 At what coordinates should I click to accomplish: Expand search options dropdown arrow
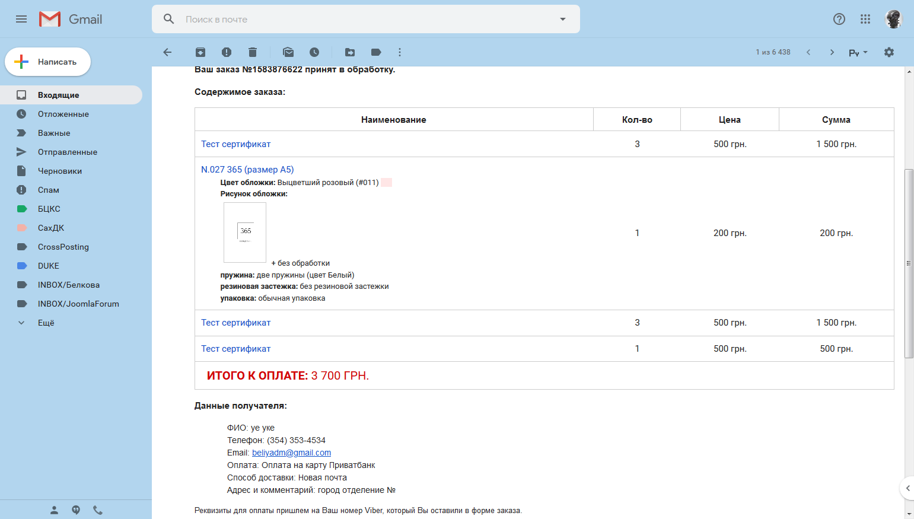click(x=563, y=19)
